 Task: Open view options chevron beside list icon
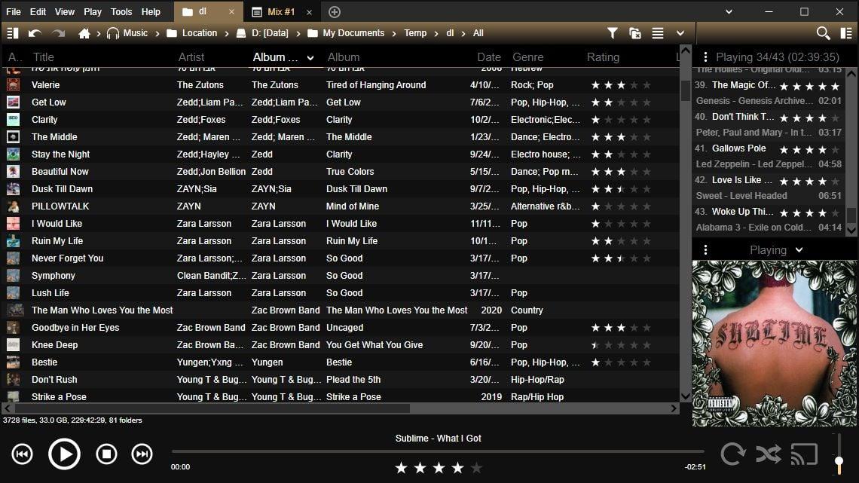coord(680,33)
